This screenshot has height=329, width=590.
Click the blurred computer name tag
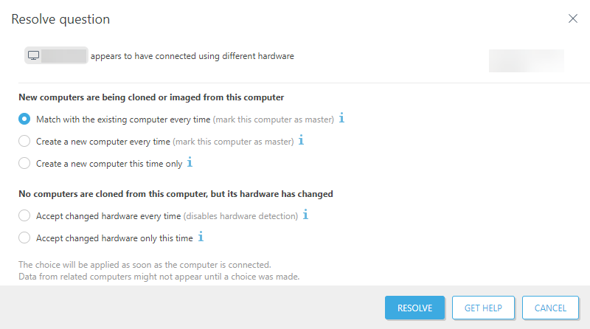point(64,56)
